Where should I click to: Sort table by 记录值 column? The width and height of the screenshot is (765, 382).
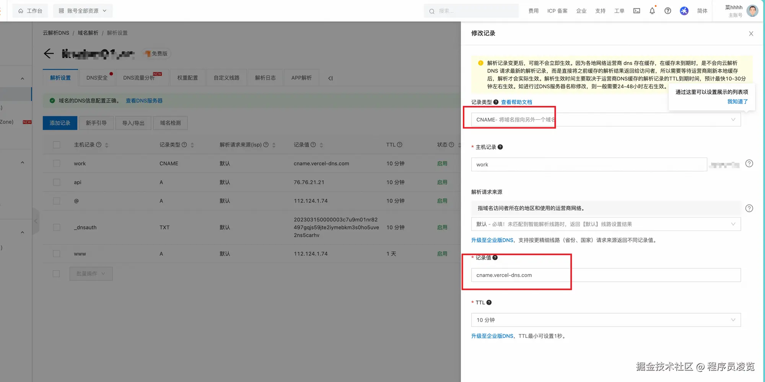click(x=321, y=145)
